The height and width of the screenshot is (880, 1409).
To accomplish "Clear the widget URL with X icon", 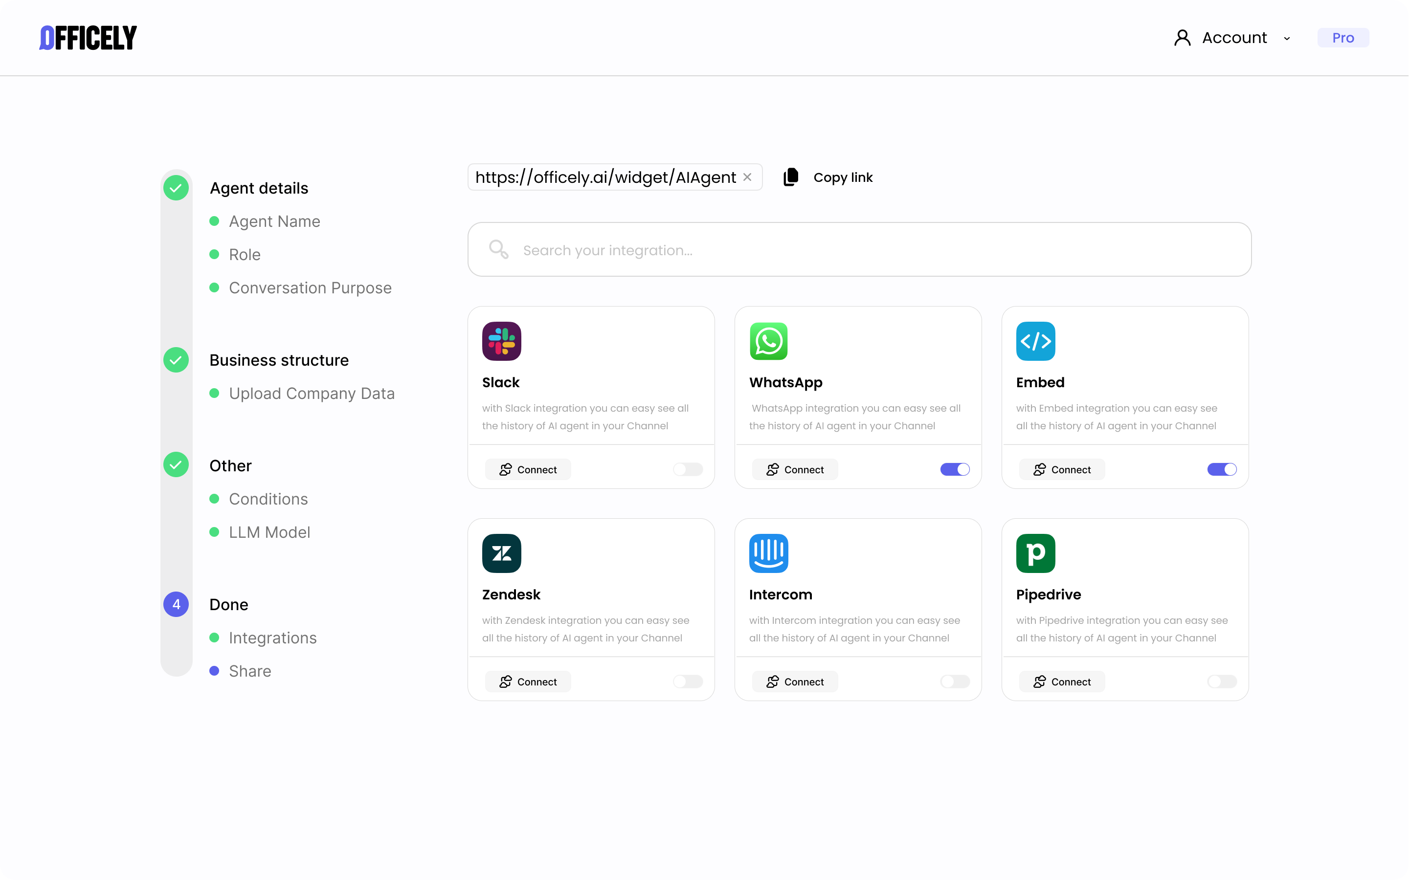I will point(747,177).
